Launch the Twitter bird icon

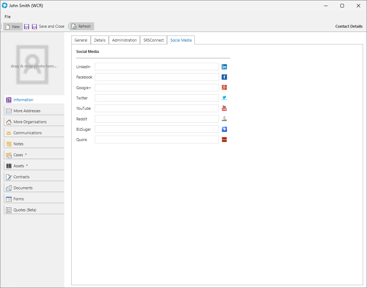224,98
